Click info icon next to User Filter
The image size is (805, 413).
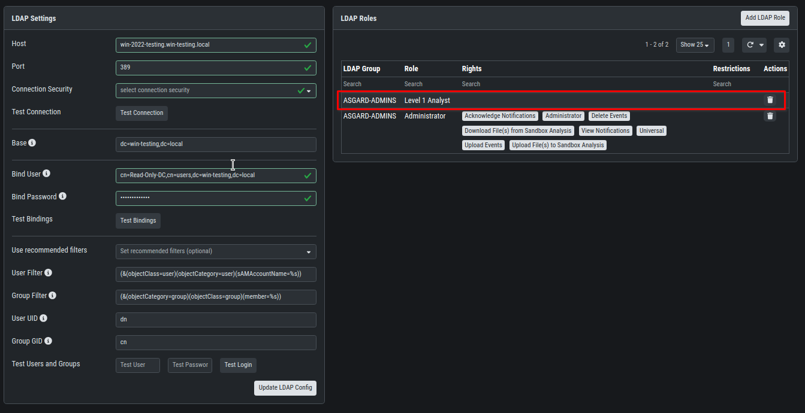(49, 273)
